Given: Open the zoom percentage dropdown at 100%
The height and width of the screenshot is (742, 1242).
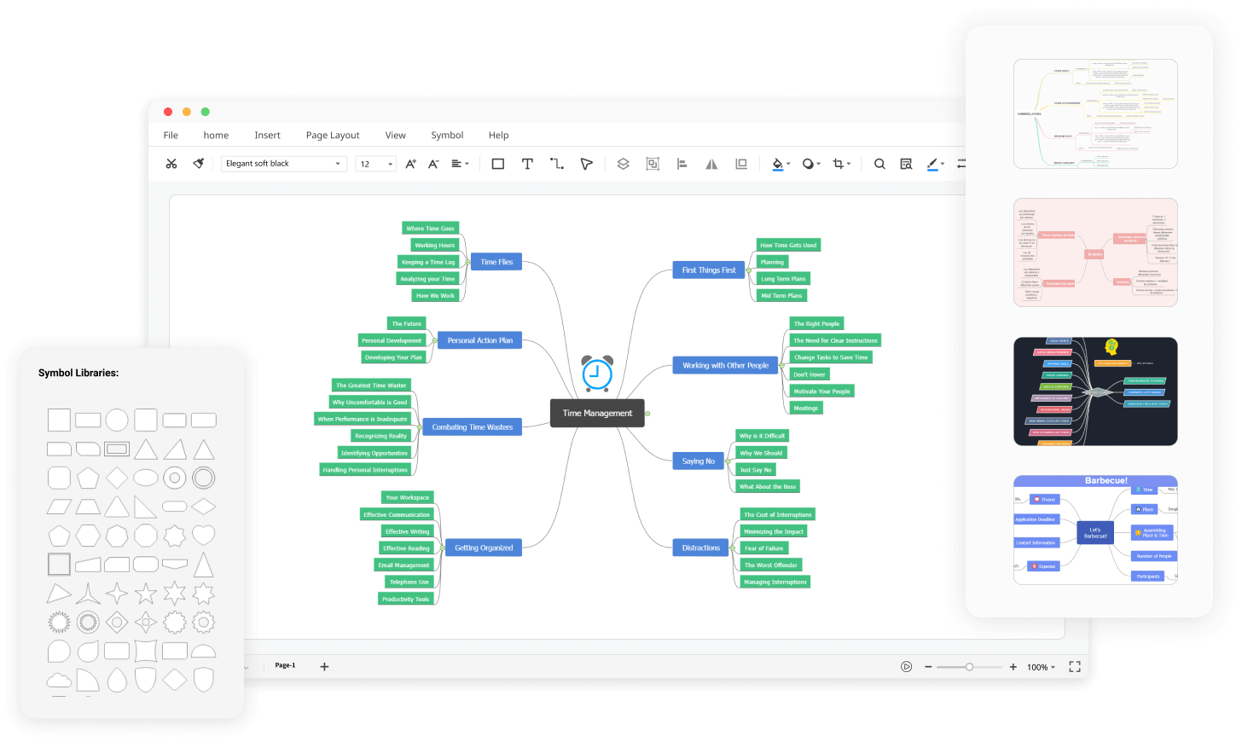Looking at the screenshot, I should pyautogui.click(x=1040, y=667).
